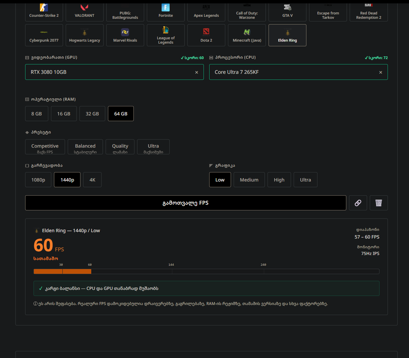Click the copy link icon button
The image size is (409, 358).
(358, 203)
